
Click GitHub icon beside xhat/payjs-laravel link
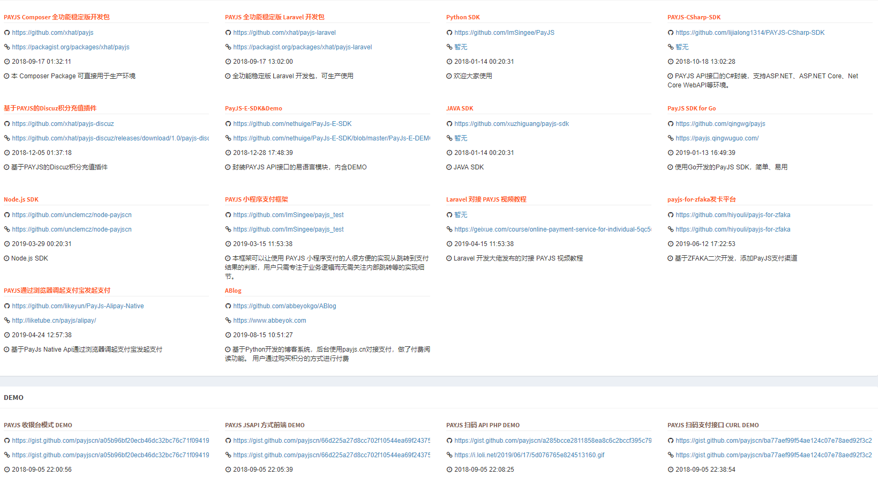tap(228, 33)
